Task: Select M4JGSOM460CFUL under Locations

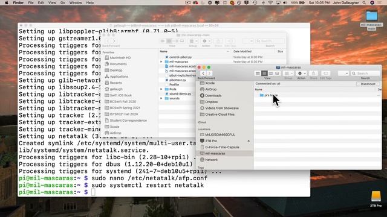Action: [220, 135]
